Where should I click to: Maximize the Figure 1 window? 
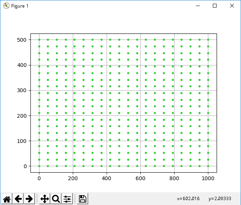[x=215, y=6]
